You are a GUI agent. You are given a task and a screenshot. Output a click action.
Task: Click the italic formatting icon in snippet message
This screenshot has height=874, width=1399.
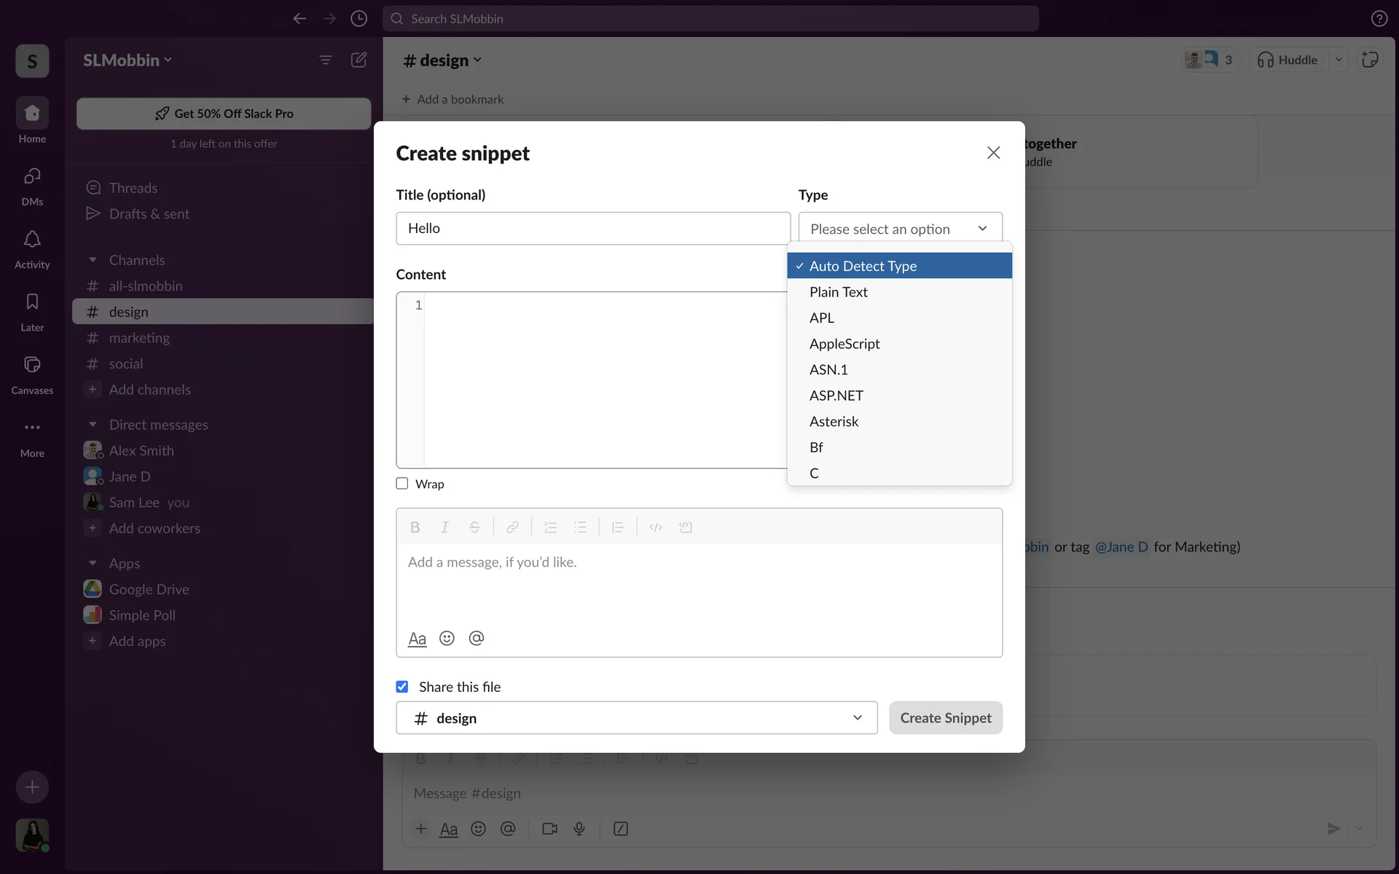[444, 527]
